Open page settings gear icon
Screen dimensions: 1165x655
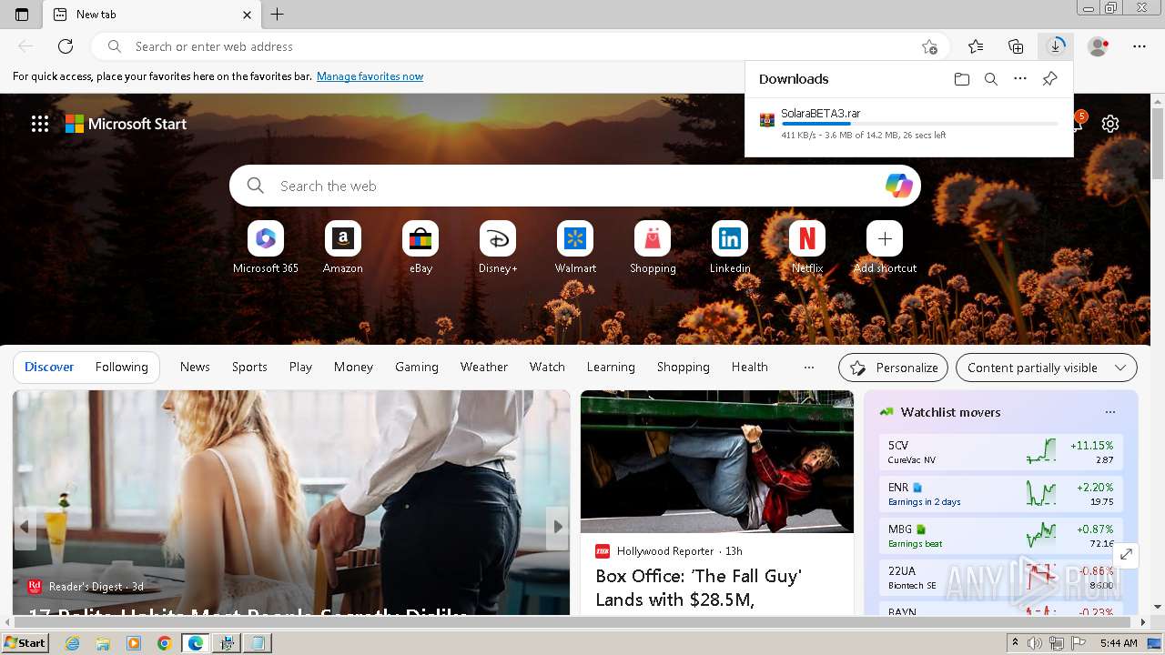click(1110, 124)
